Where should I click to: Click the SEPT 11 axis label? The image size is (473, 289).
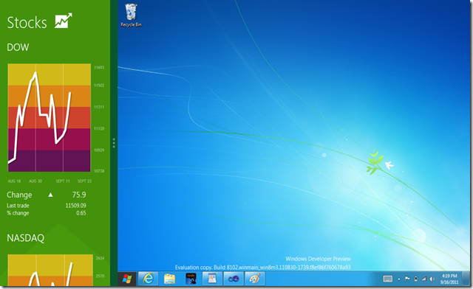(63, 181)
